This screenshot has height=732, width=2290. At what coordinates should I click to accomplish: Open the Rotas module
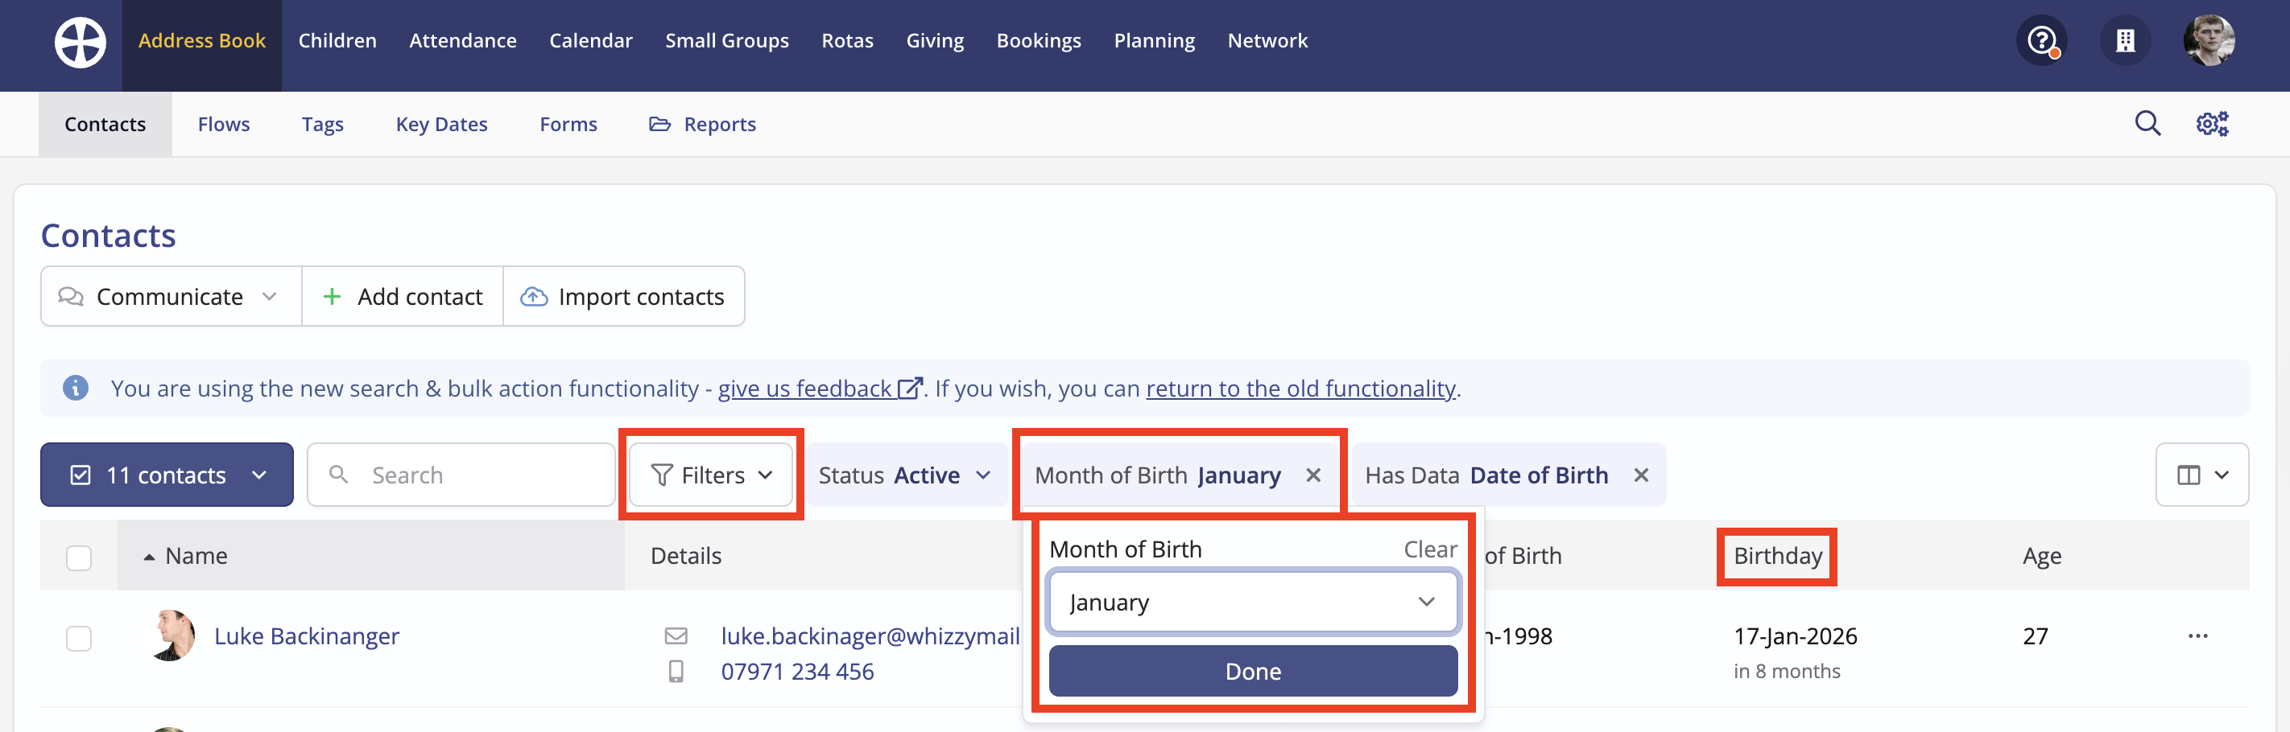click(847, 41)
